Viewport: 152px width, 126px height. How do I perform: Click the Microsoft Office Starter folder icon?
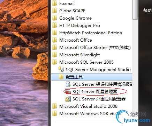point(54,47)
